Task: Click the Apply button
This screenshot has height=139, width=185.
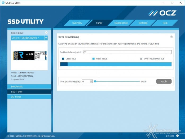Action: pos(164,81)
